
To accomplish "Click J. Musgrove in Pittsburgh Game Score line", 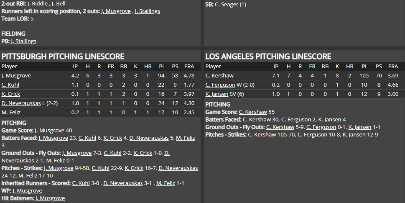I will (49, 130).
